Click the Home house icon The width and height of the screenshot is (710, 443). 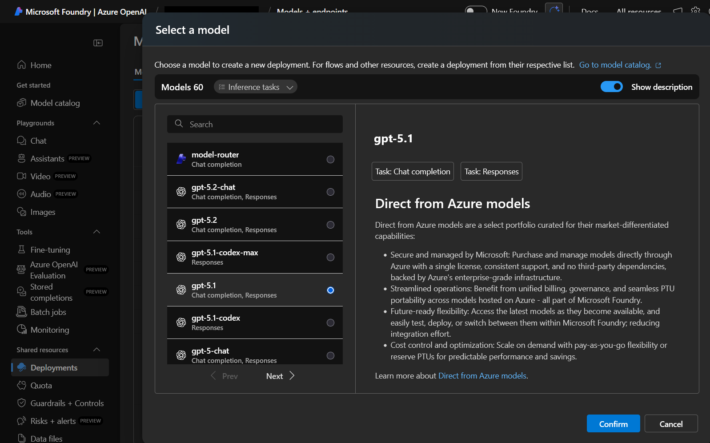[21, 65]
